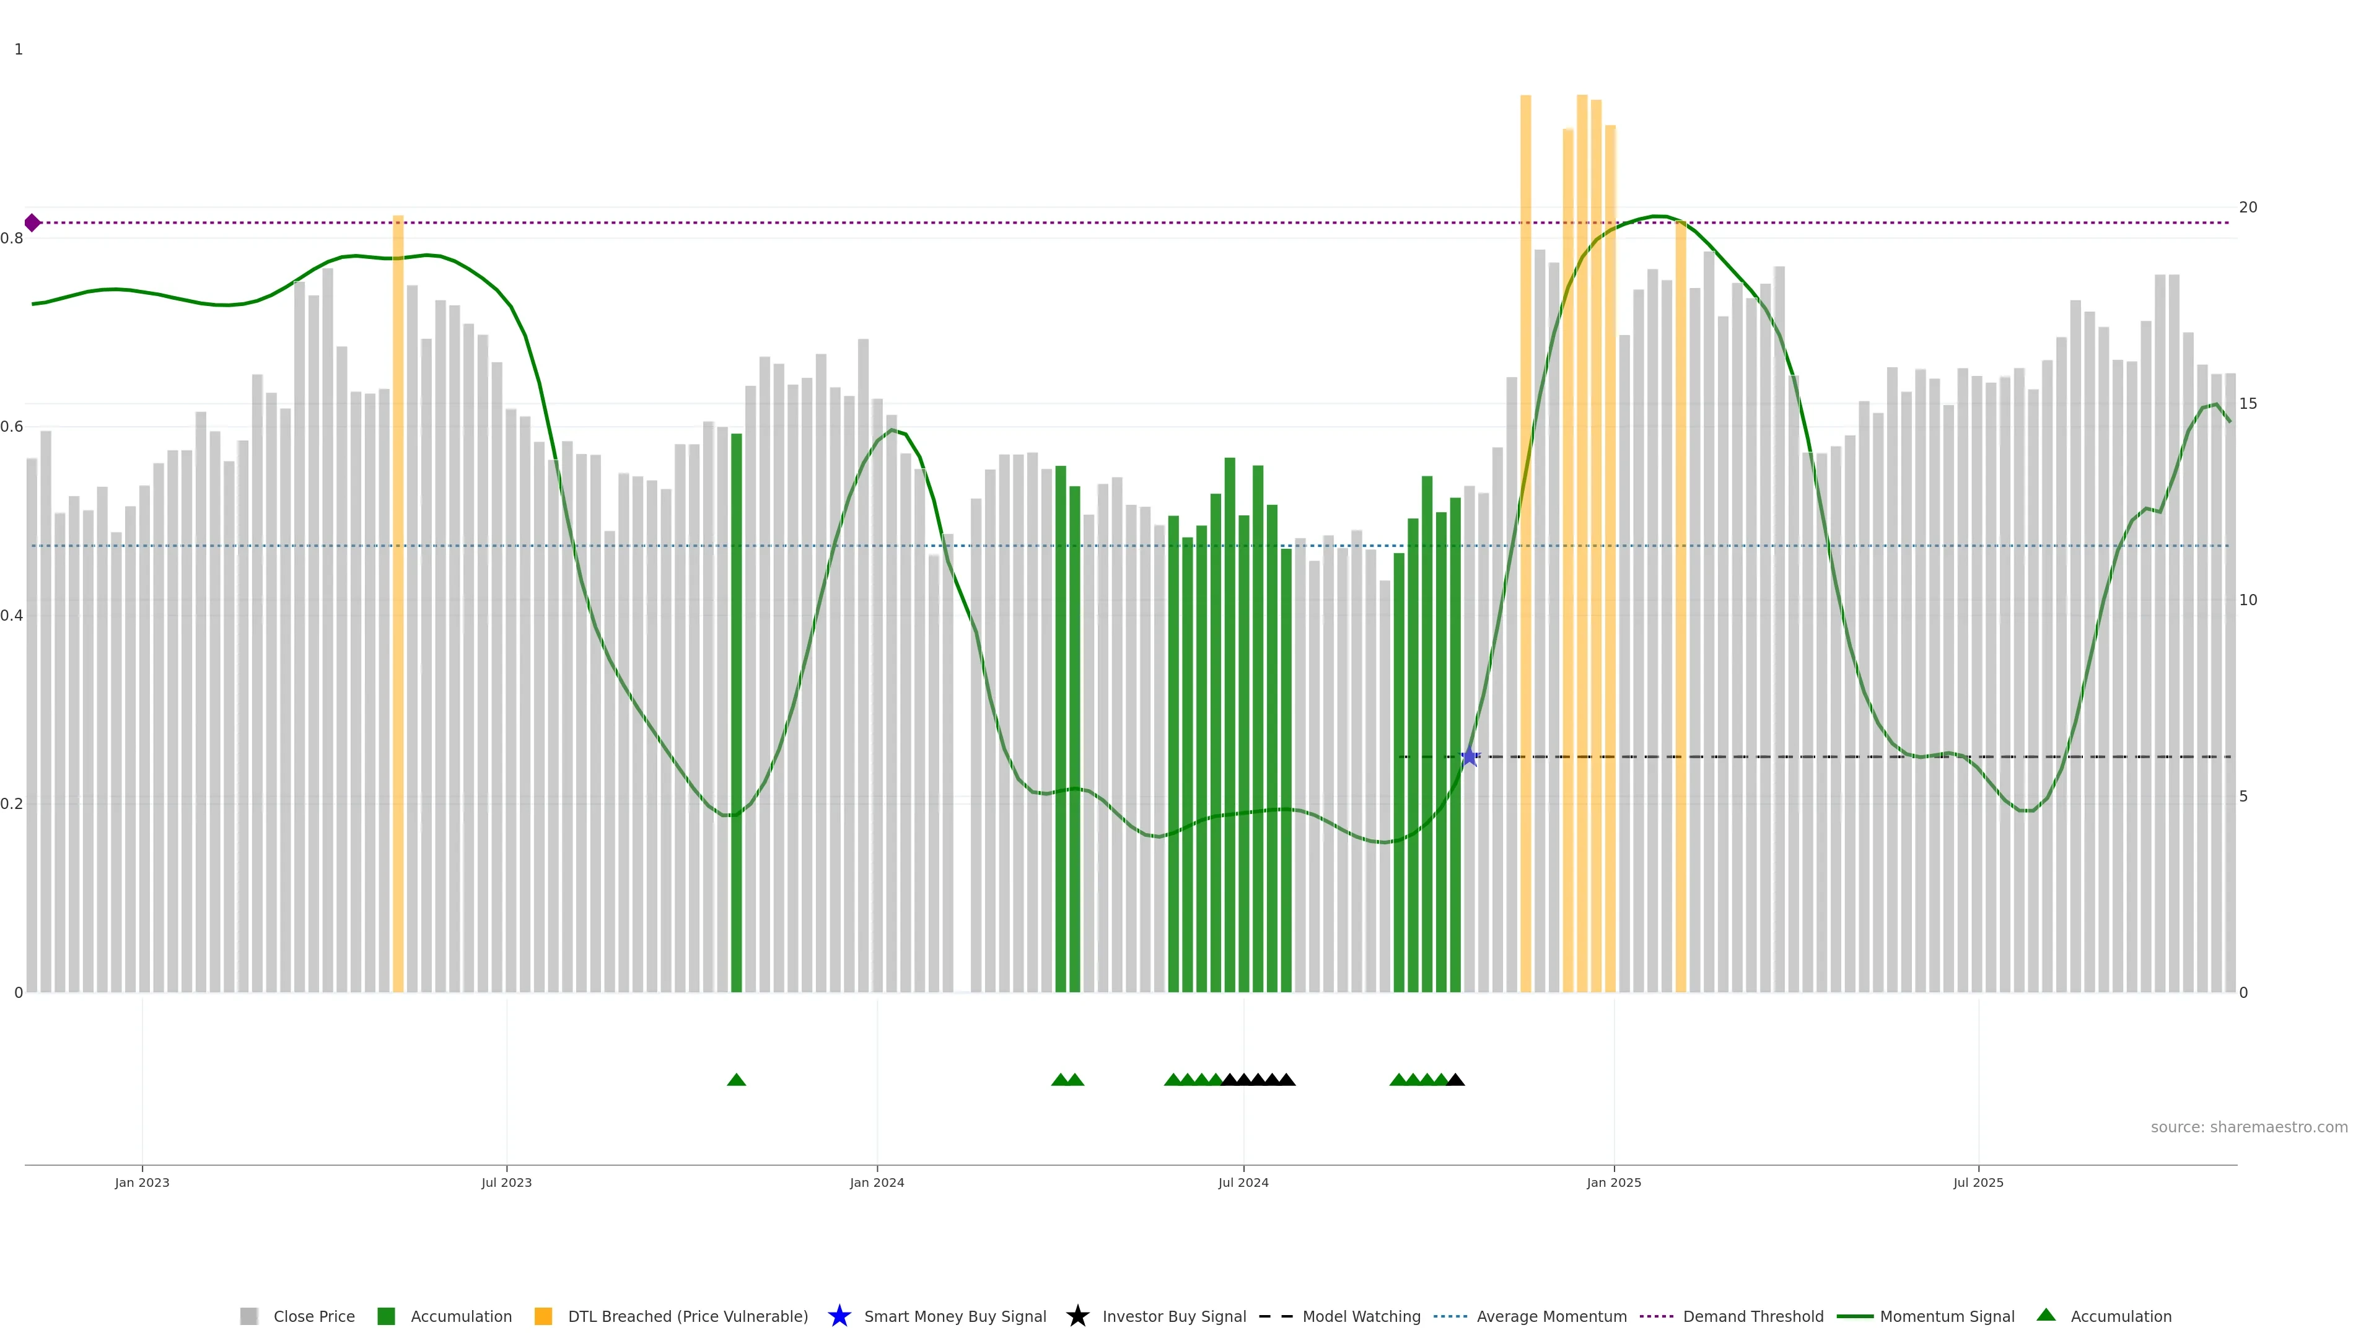
Task: Click the lone green triangle near late 2023
Action: tap(736, 1080)
